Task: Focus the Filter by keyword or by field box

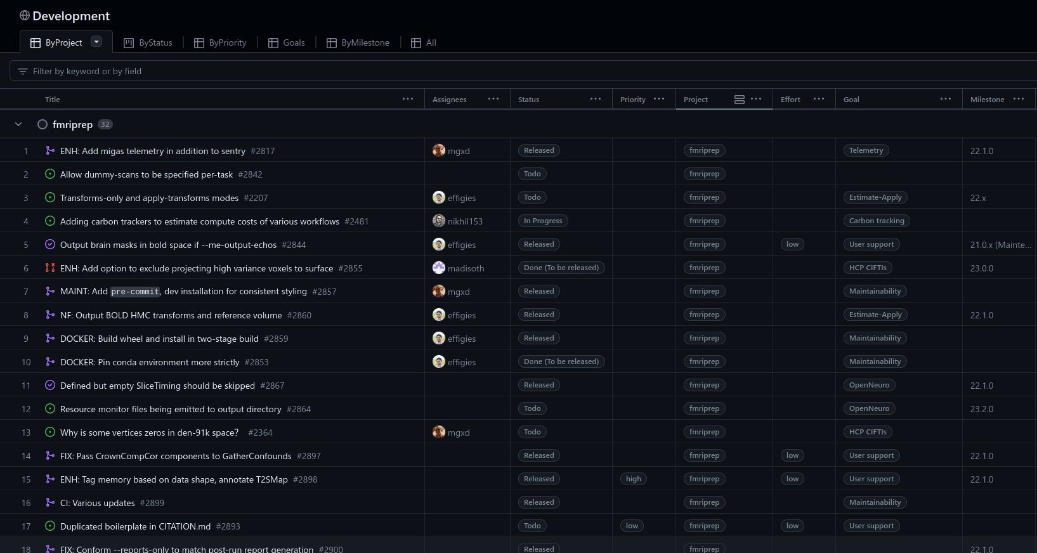Action: [x=523, y=71]
